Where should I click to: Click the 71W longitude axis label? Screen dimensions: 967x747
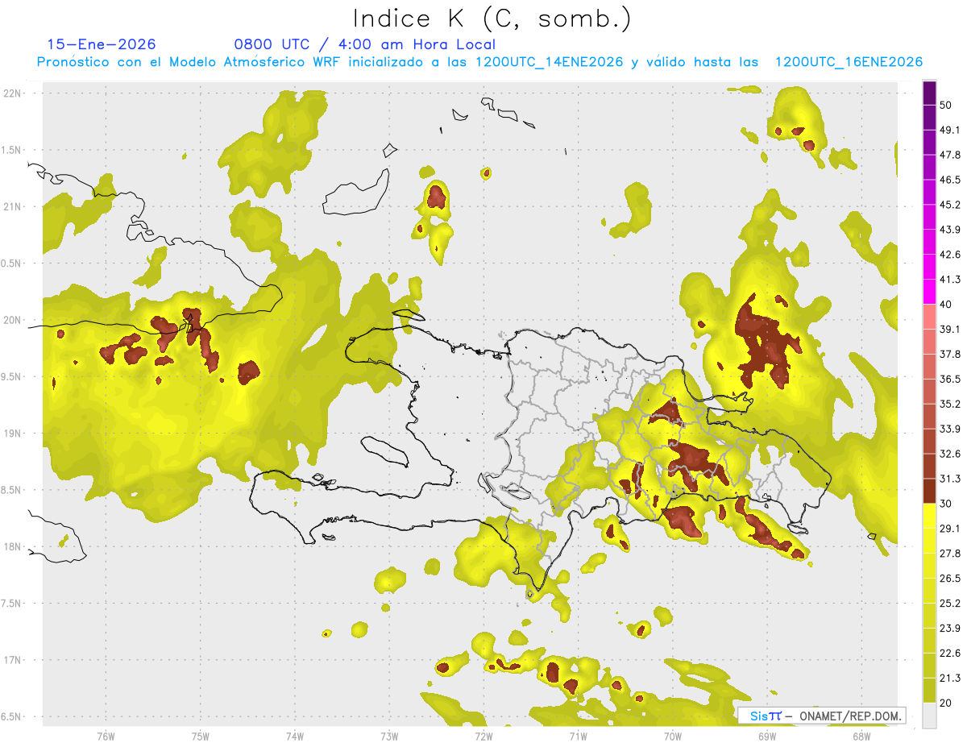pos(578,735)
